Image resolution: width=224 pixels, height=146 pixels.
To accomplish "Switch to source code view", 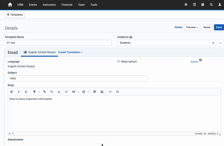I will (x=110, y=92).
